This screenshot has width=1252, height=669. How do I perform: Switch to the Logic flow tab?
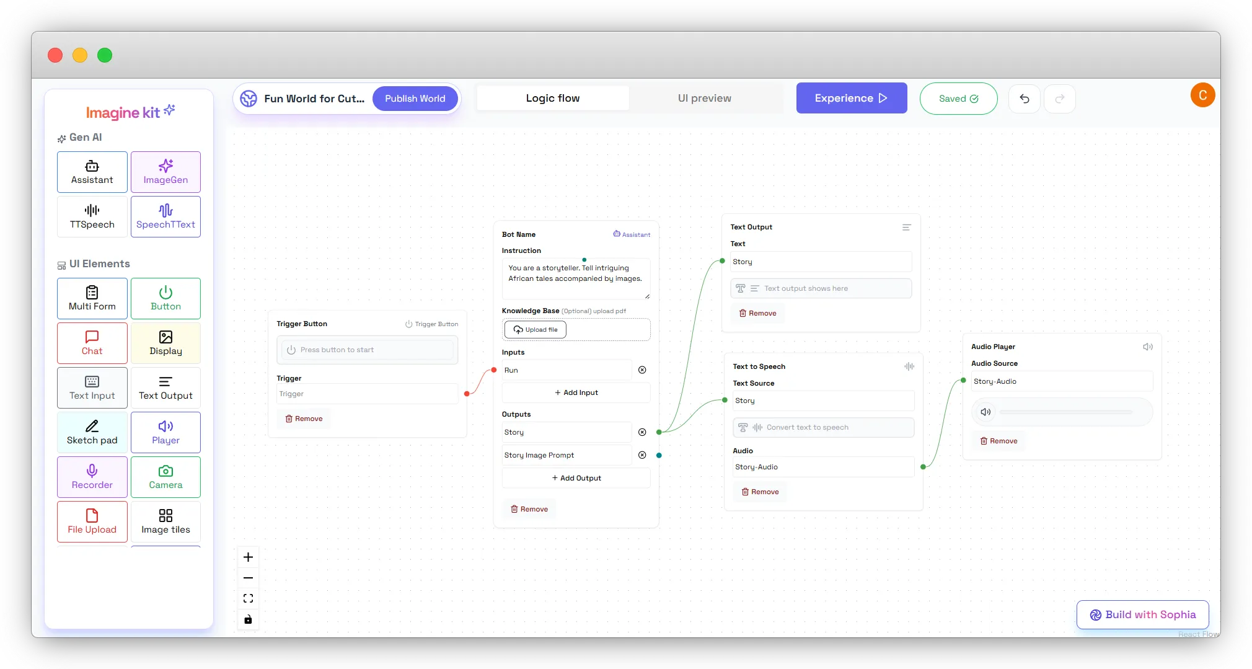tap(552, 98)
